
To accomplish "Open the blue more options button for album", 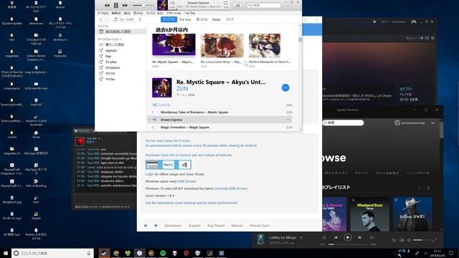I will click(x=285, y=87).
